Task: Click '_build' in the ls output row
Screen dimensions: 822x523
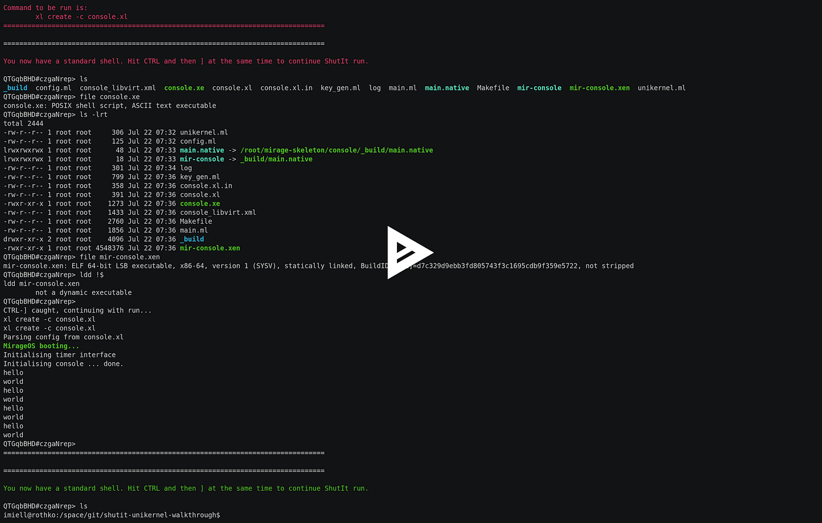Action: point(15,88)
